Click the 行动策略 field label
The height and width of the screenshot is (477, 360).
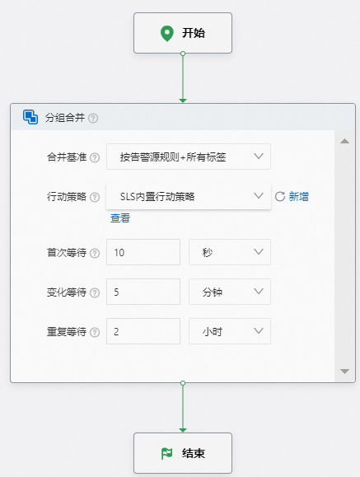[x=67, y=197]
